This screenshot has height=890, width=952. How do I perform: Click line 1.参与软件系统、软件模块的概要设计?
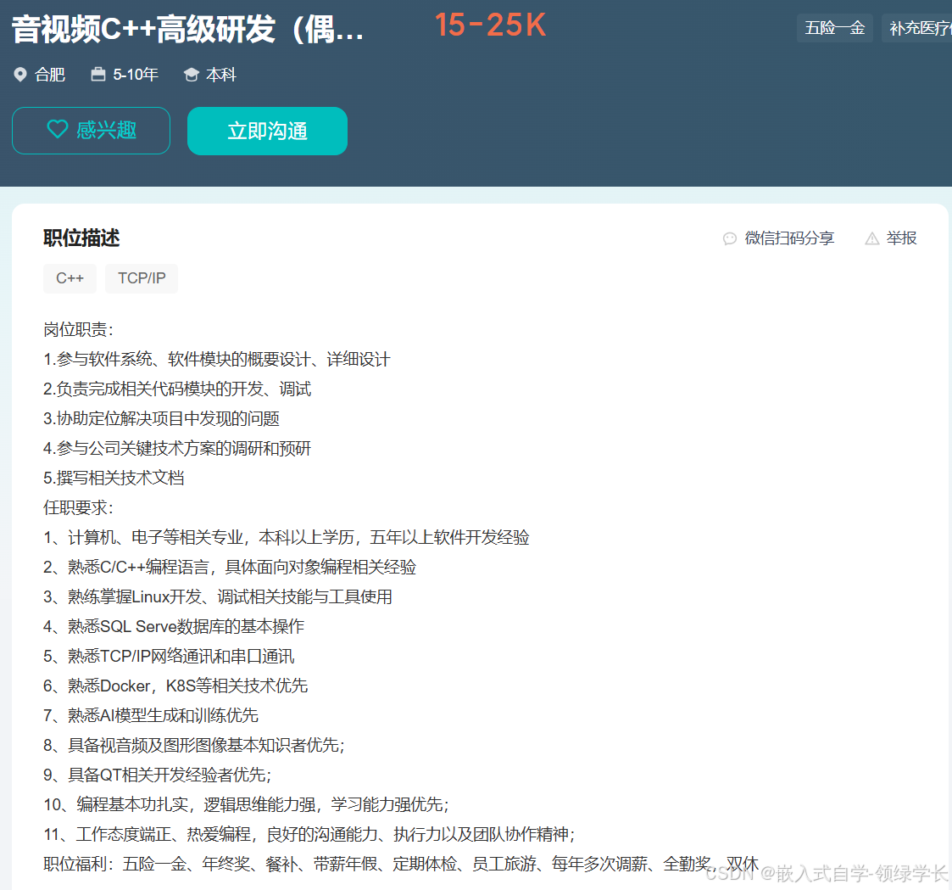pos(217,360)
